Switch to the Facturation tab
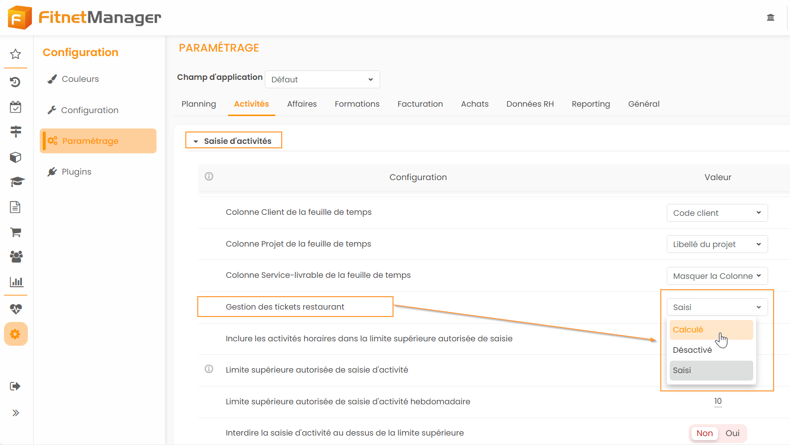This screenshot has height=445, width=790. point(420,104)
